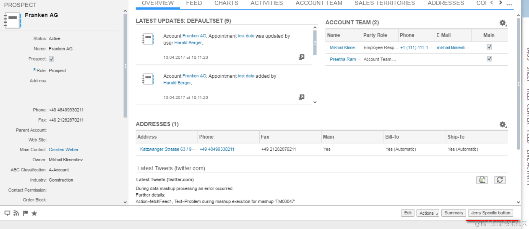529x229 pixels.
Task: Open Addresses section settings gear
Action: pyautogui.click(x=503, y=124)
